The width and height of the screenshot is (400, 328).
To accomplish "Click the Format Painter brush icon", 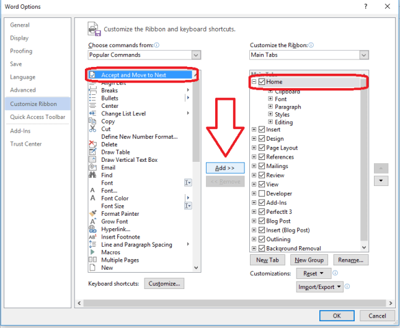I will [x=92, y=213].
